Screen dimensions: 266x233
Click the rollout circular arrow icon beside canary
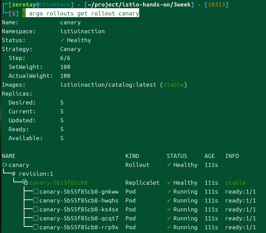click(4, 165)
